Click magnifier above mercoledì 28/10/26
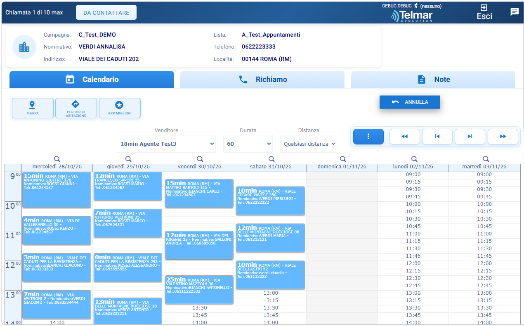This screenshot has width=524, height=326. tap(57, 159)
